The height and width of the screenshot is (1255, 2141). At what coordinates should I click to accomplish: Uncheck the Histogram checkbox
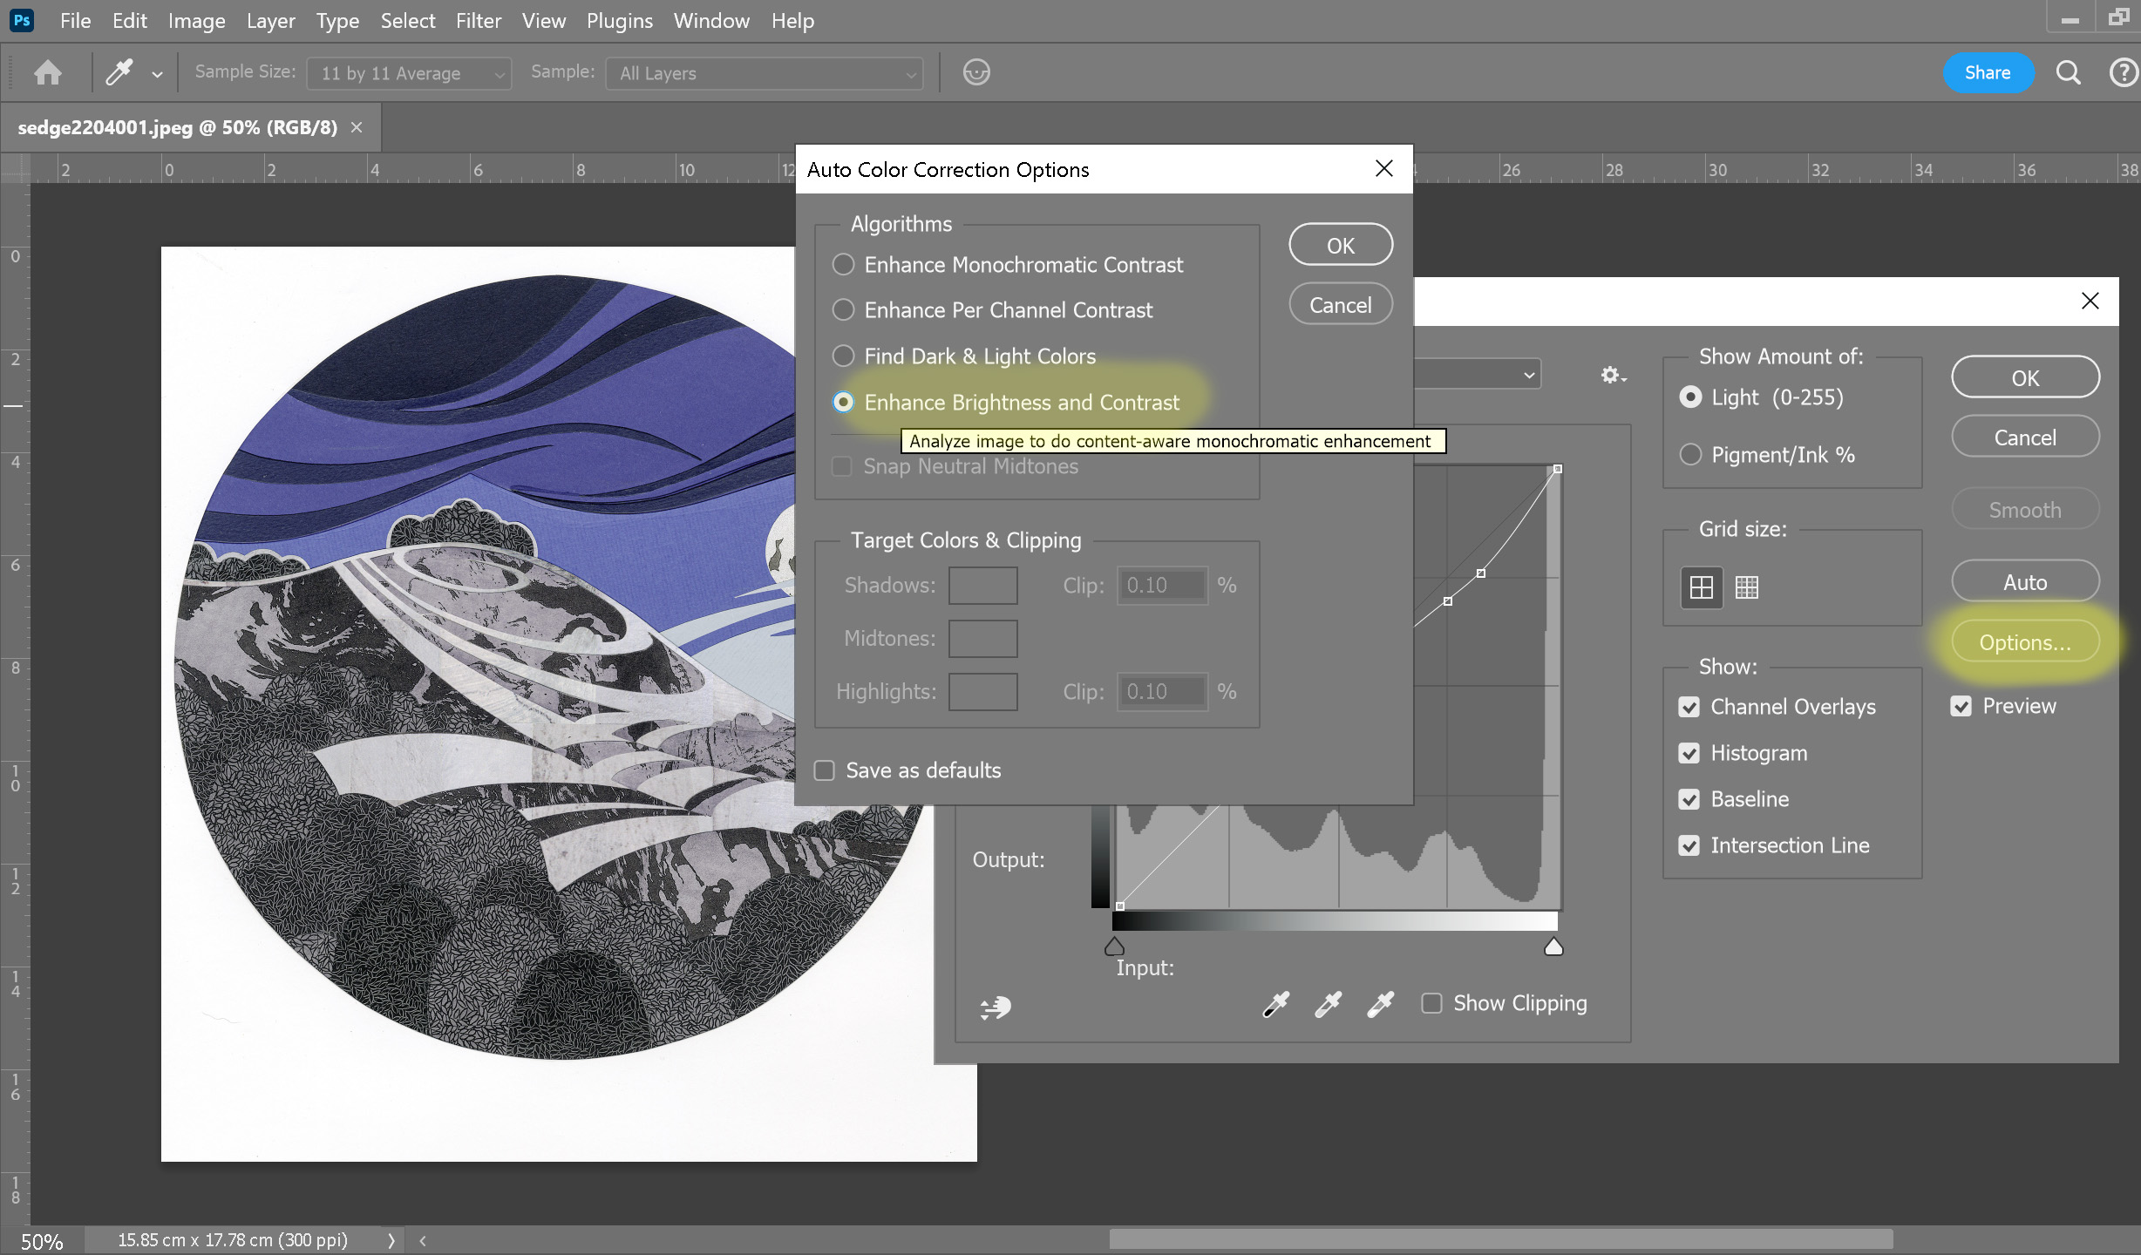point(1689,753)
